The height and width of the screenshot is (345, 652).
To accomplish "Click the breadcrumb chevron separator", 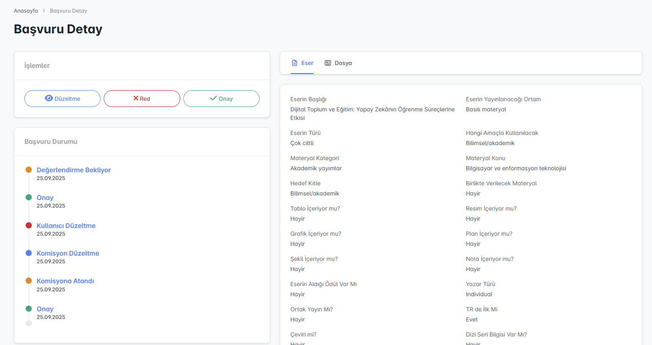I will 44,11.
